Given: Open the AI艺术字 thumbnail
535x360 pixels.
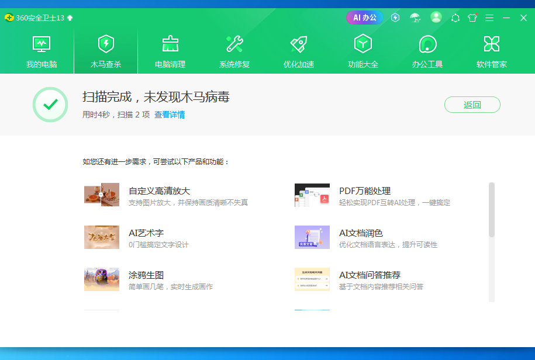Looking at the screenshot, I should tap(102, 237).
